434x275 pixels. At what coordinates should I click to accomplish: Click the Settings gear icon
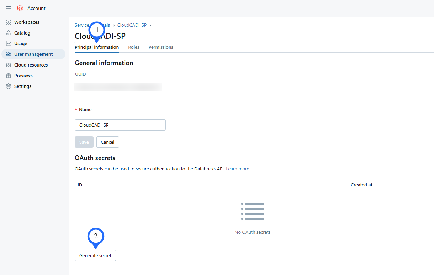9,86
